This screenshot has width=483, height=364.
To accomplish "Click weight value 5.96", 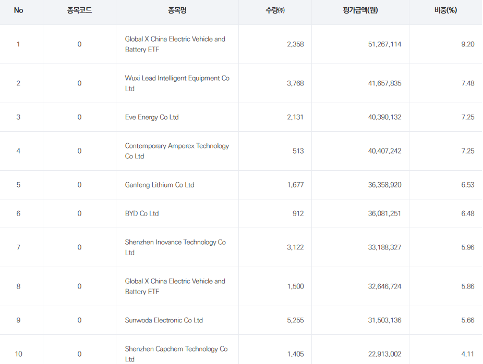I will (468, 247).
